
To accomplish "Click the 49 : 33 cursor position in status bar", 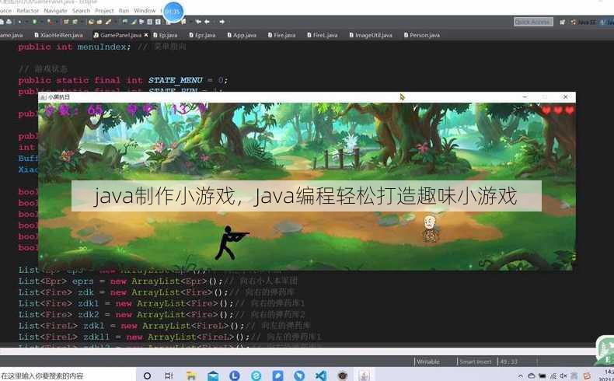I will click(x=508, y=362).
